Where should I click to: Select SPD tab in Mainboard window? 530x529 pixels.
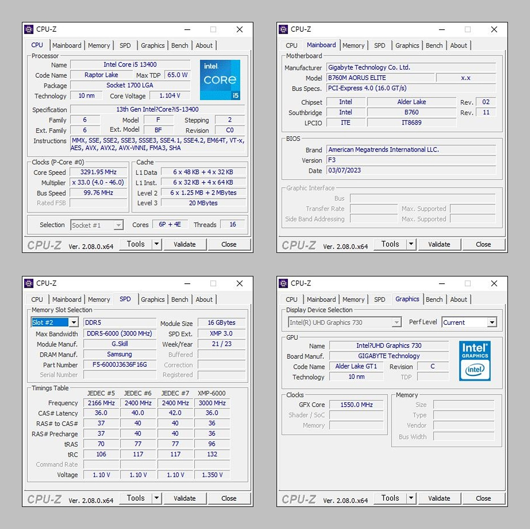[379, 45]
